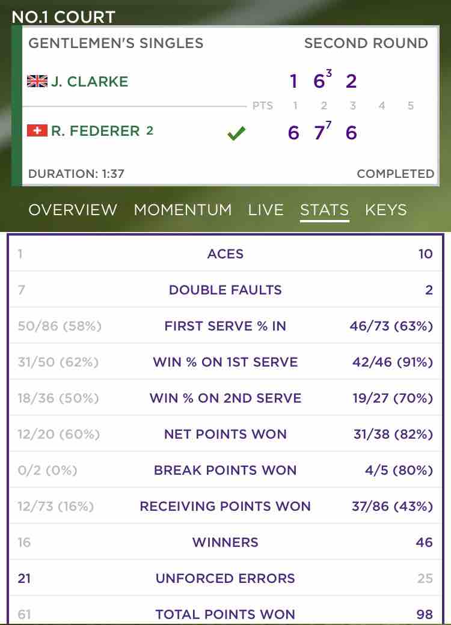
Task: Select the Stats tab
Action: [325, 210]
